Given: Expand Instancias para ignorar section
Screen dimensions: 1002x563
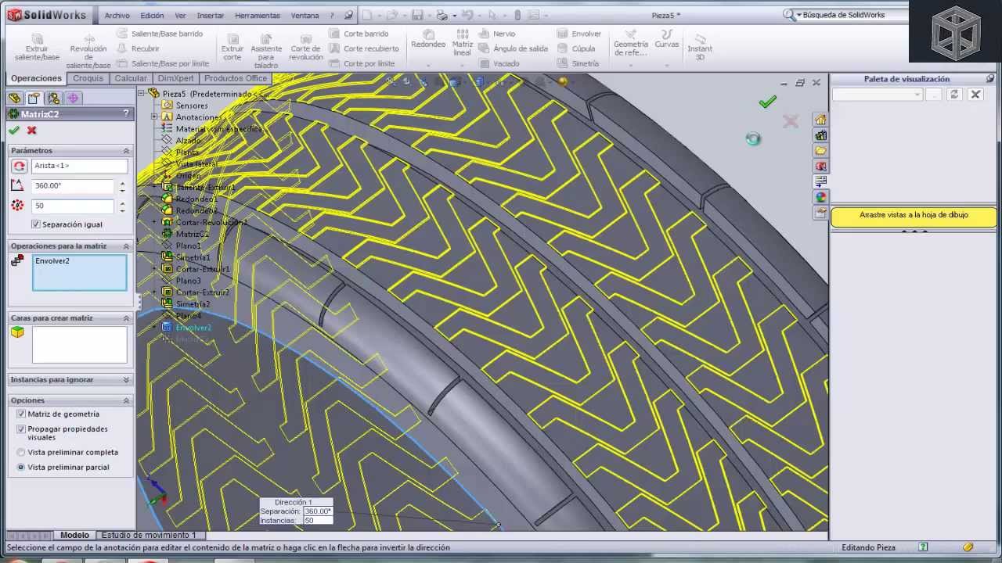Looking at the screenshot, I should (x=126, y=380).
